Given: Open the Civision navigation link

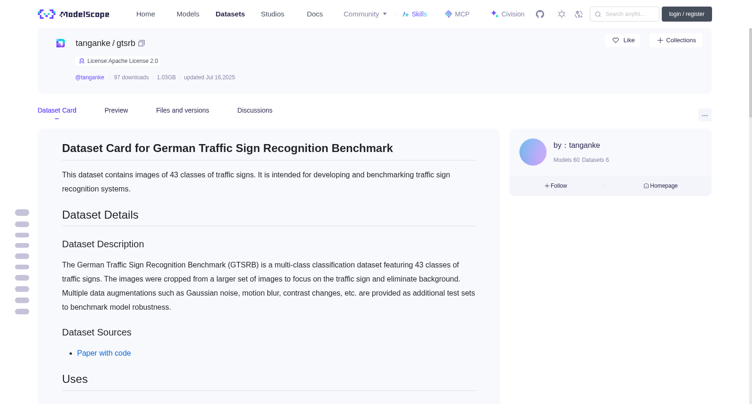Looking at the screenshot, I should coord(513,14).
